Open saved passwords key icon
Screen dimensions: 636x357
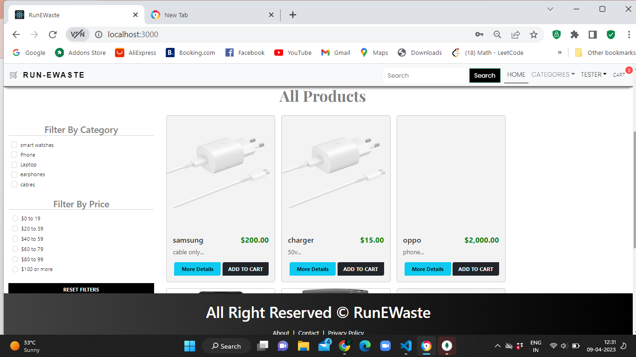tap(479, 34)
